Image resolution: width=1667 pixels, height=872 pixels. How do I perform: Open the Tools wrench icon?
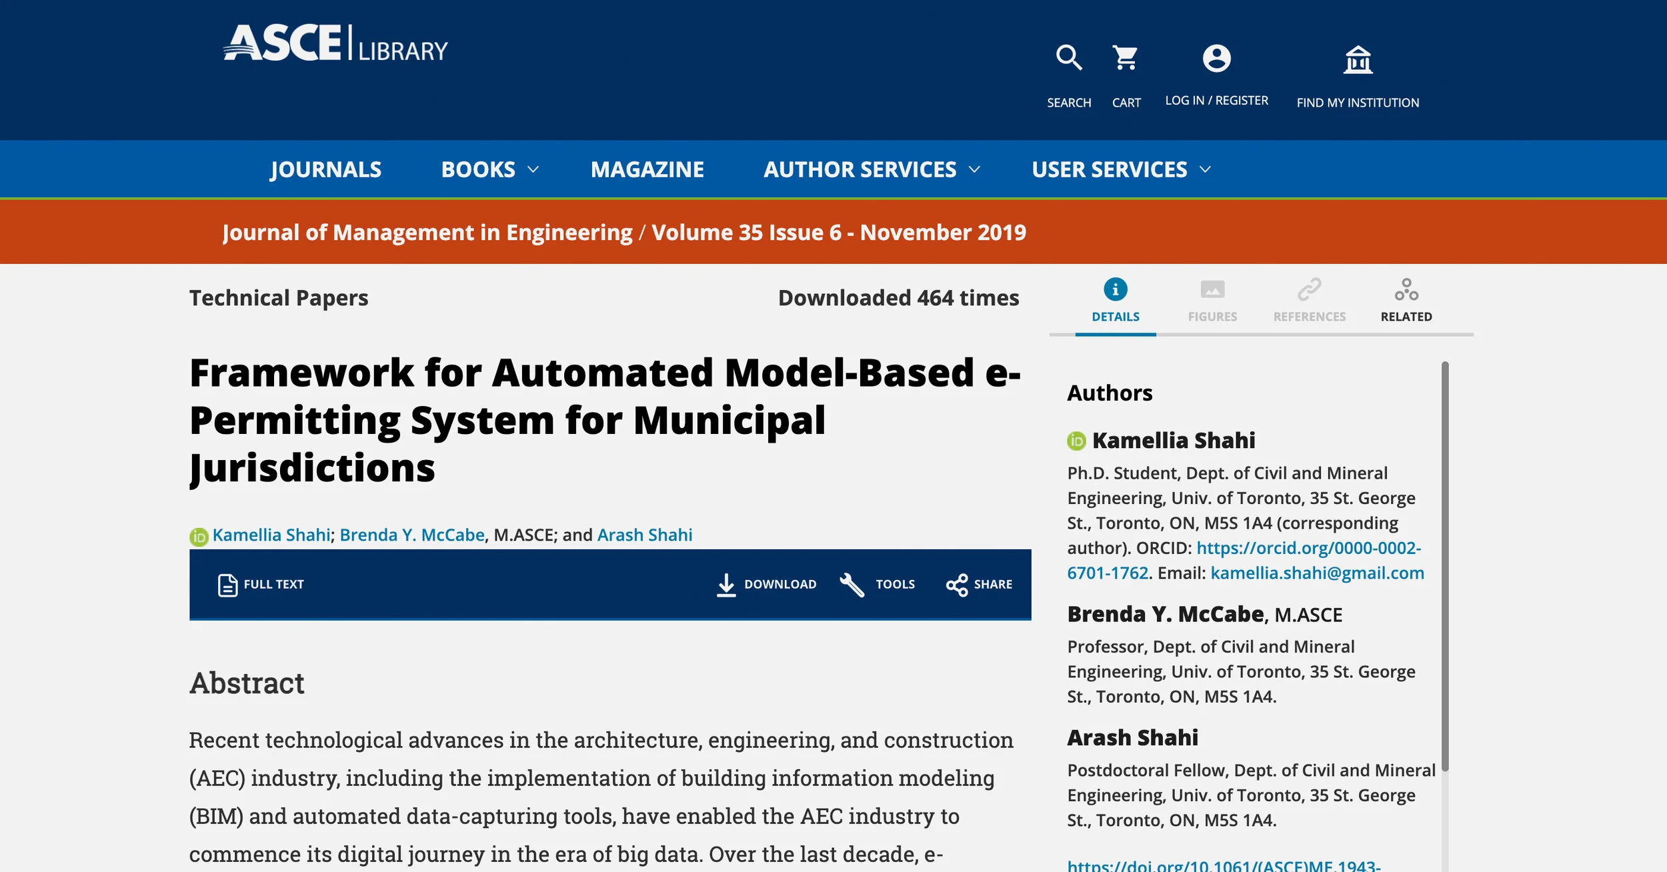[x=852, y=585]
